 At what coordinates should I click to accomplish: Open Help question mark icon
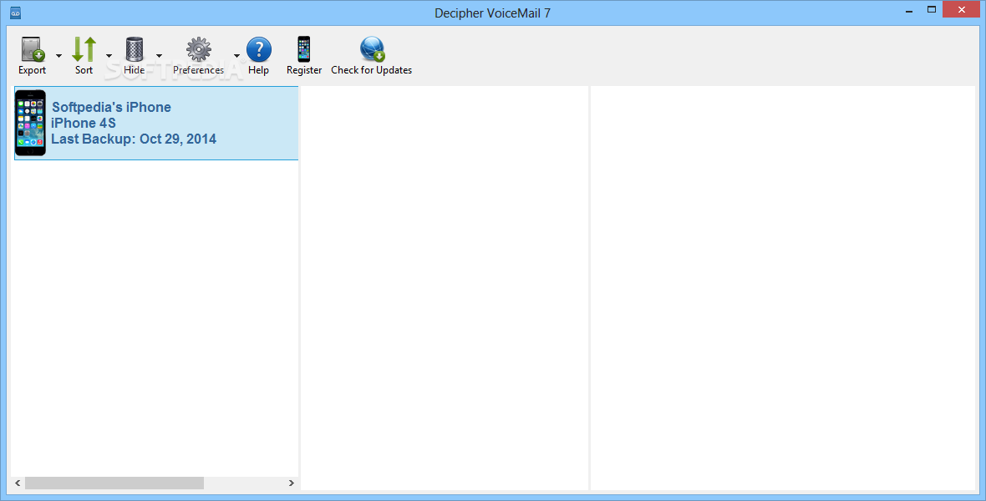(258, 49)
